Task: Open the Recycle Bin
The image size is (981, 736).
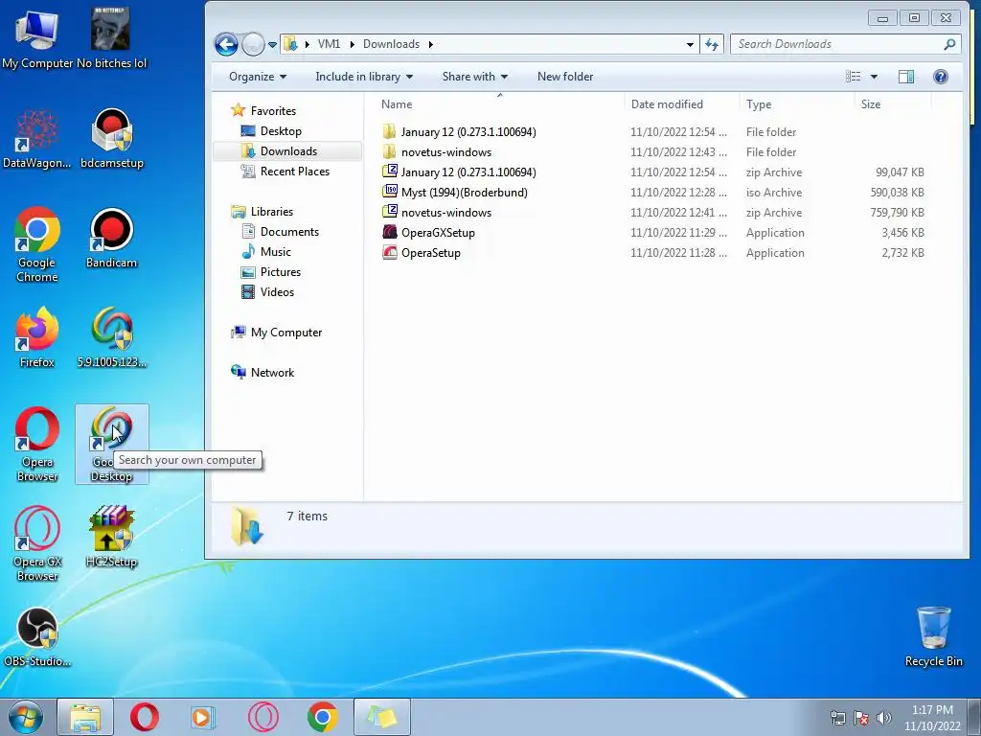Action: tap(933, 637)
